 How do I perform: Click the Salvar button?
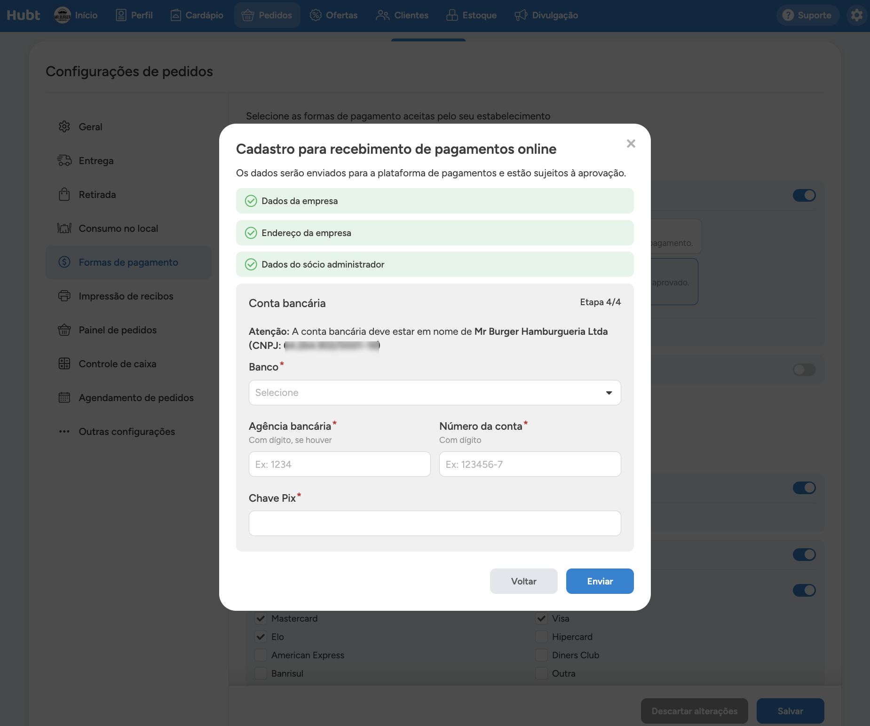(x=790, y=711)
